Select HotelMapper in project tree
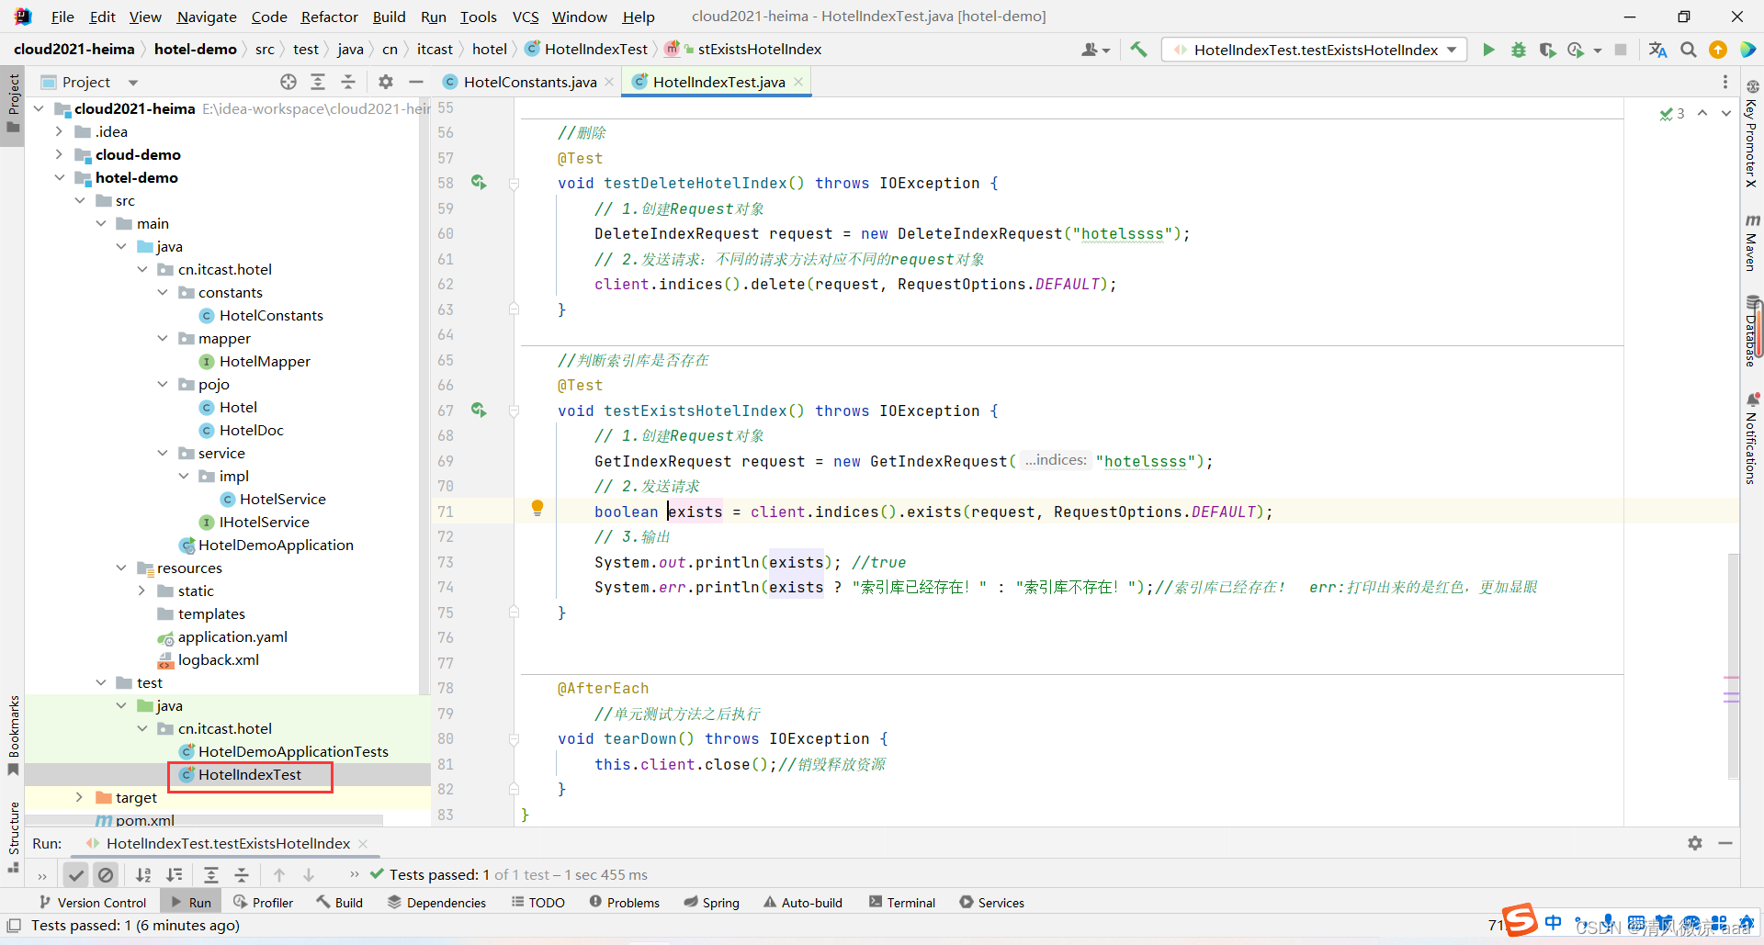This screenshot has height=945, width=1764. 265,361
